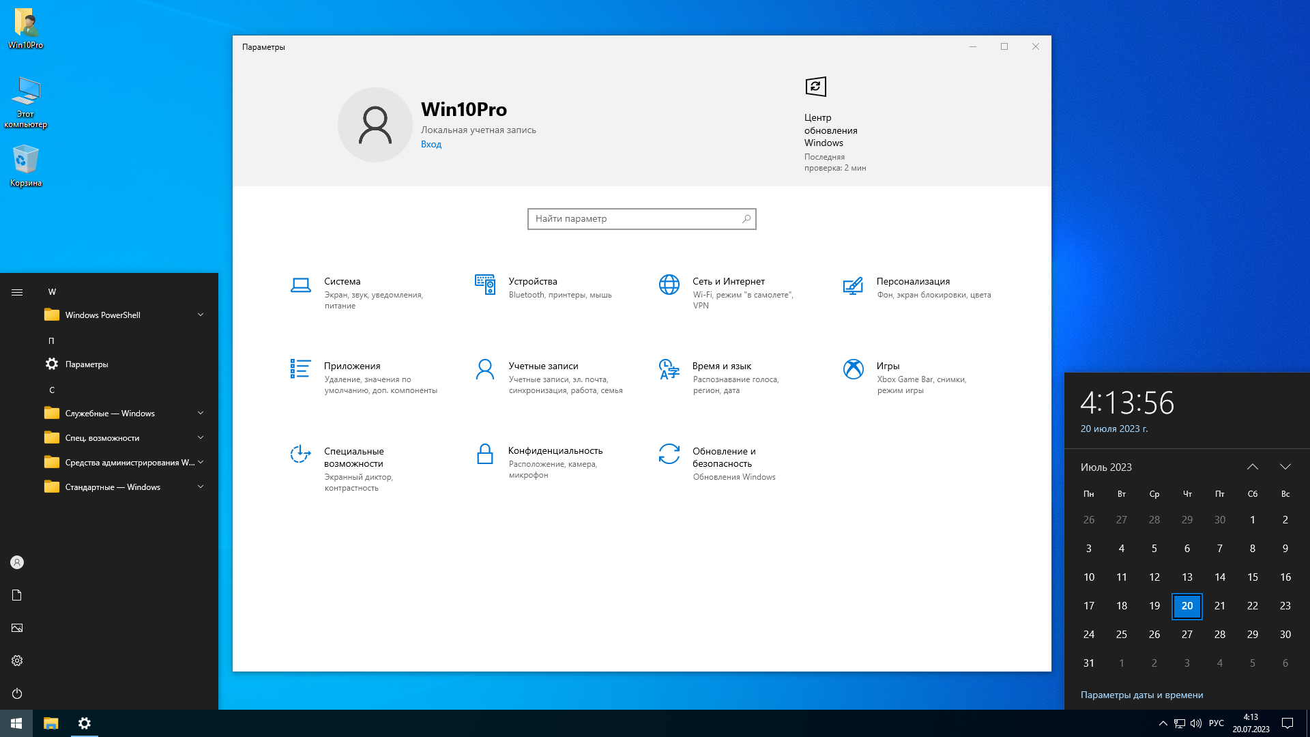Click the Win10Pro user avatar
Image resolution: width=1310 pixels, height=737 pixels.
[375, 125]
